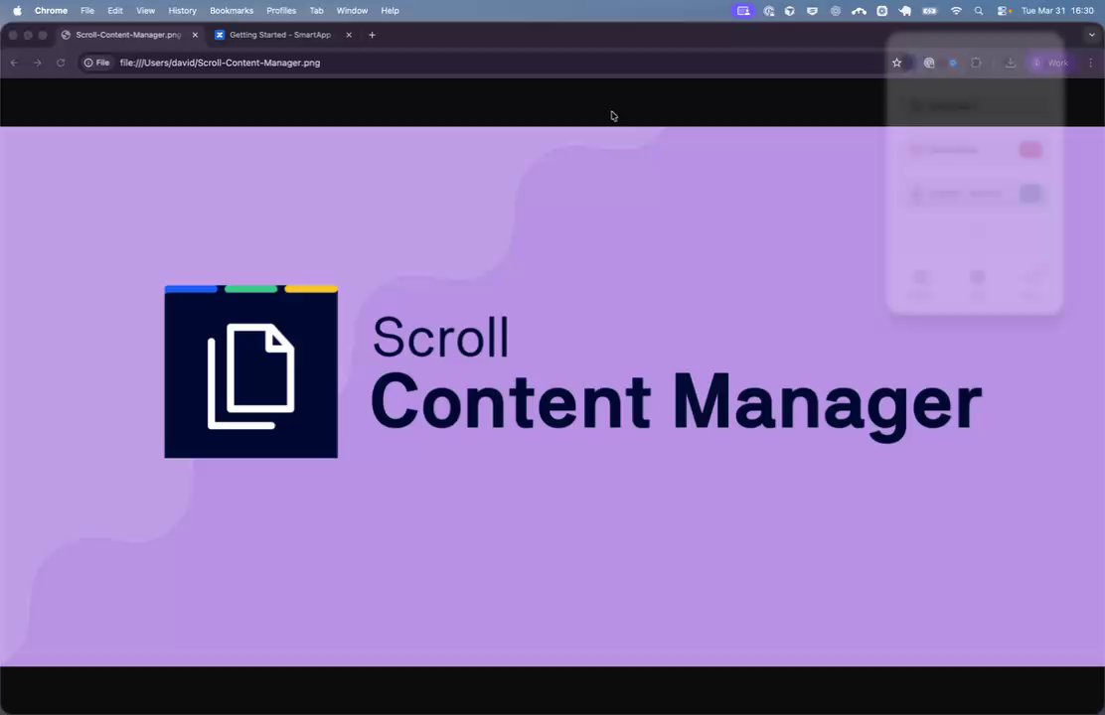Open Chrome's three-dot menu

1091,63
